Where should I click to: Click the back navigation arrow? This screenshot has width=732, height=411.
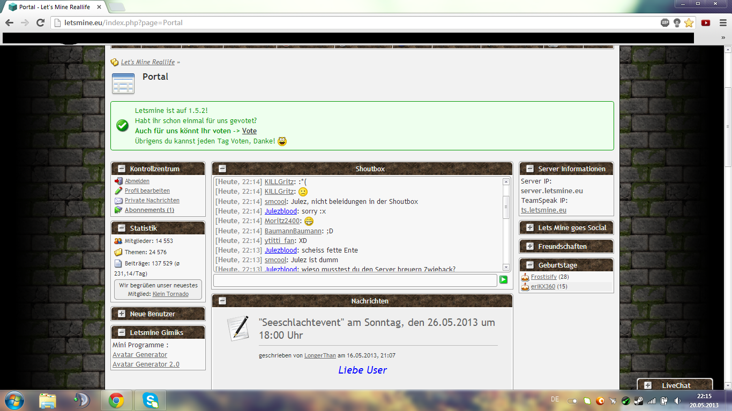pos(10,22)
